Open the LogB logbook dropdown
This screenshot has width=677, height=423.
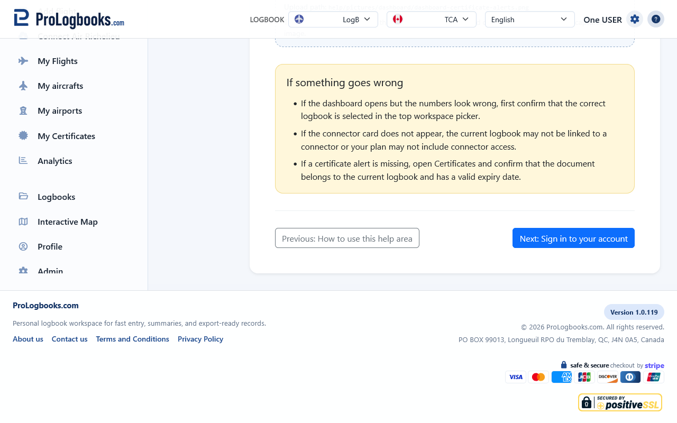click(333, 20)
